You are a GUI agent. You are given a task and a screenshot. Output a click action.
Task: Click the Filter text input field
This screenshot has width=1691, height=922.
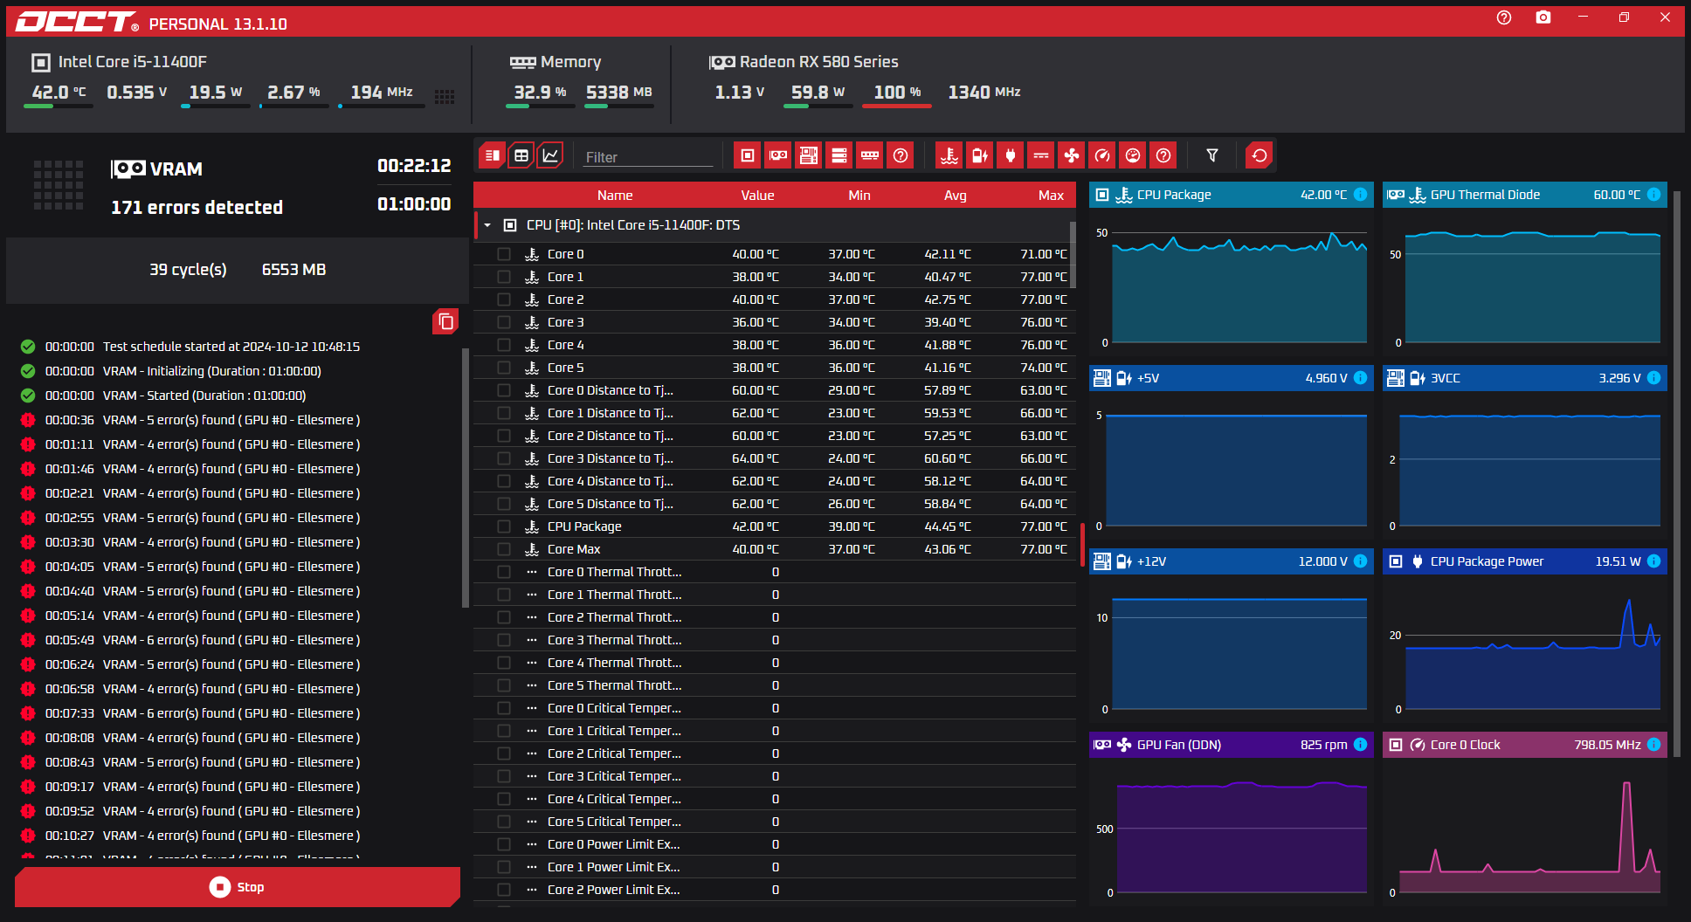[x=647, y=157]
